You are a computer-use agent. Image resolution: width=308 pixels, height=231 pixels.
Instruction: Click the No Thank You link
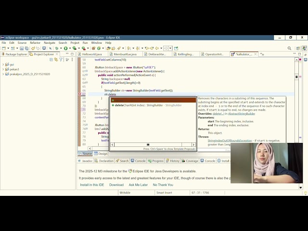163,185
